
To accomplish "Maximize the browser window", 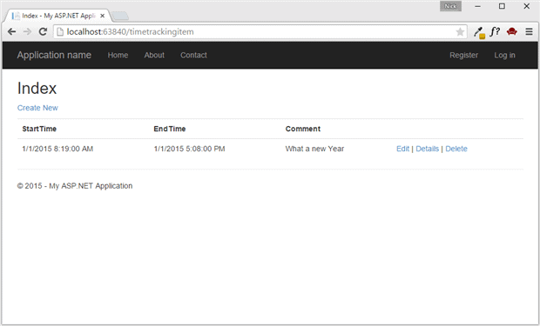I will 503,6.
